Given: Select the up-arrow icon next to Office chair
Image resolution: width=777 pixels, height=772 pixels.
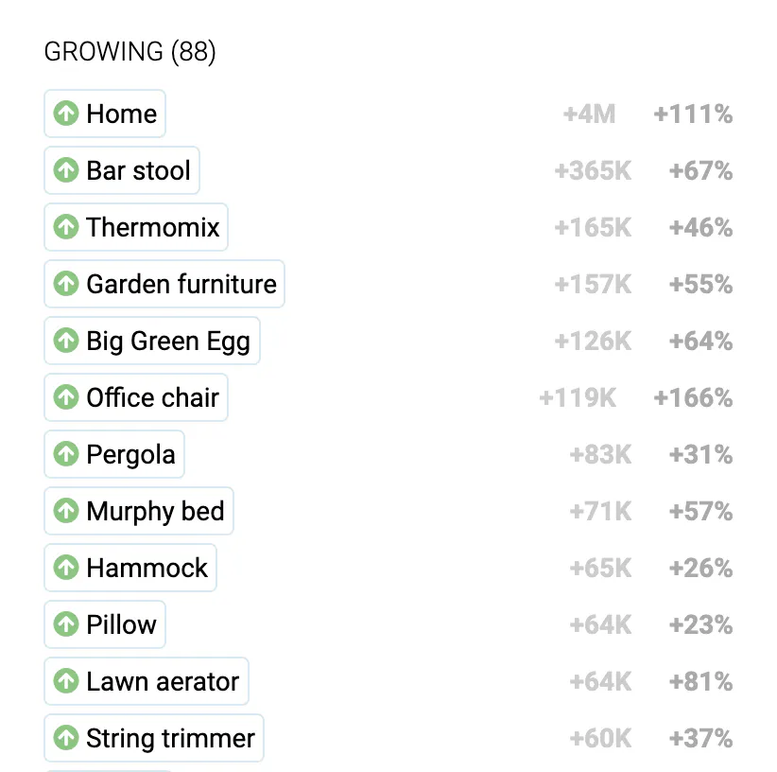Looking at the screenshot, I should point(66,397).
